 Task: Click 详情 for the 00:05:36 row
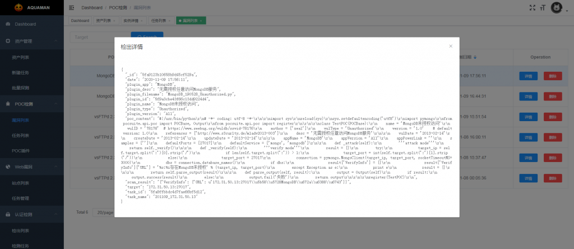(528, 178)
